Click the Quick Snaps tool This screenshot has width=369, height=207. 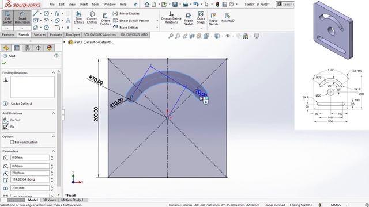pos(201,17)
